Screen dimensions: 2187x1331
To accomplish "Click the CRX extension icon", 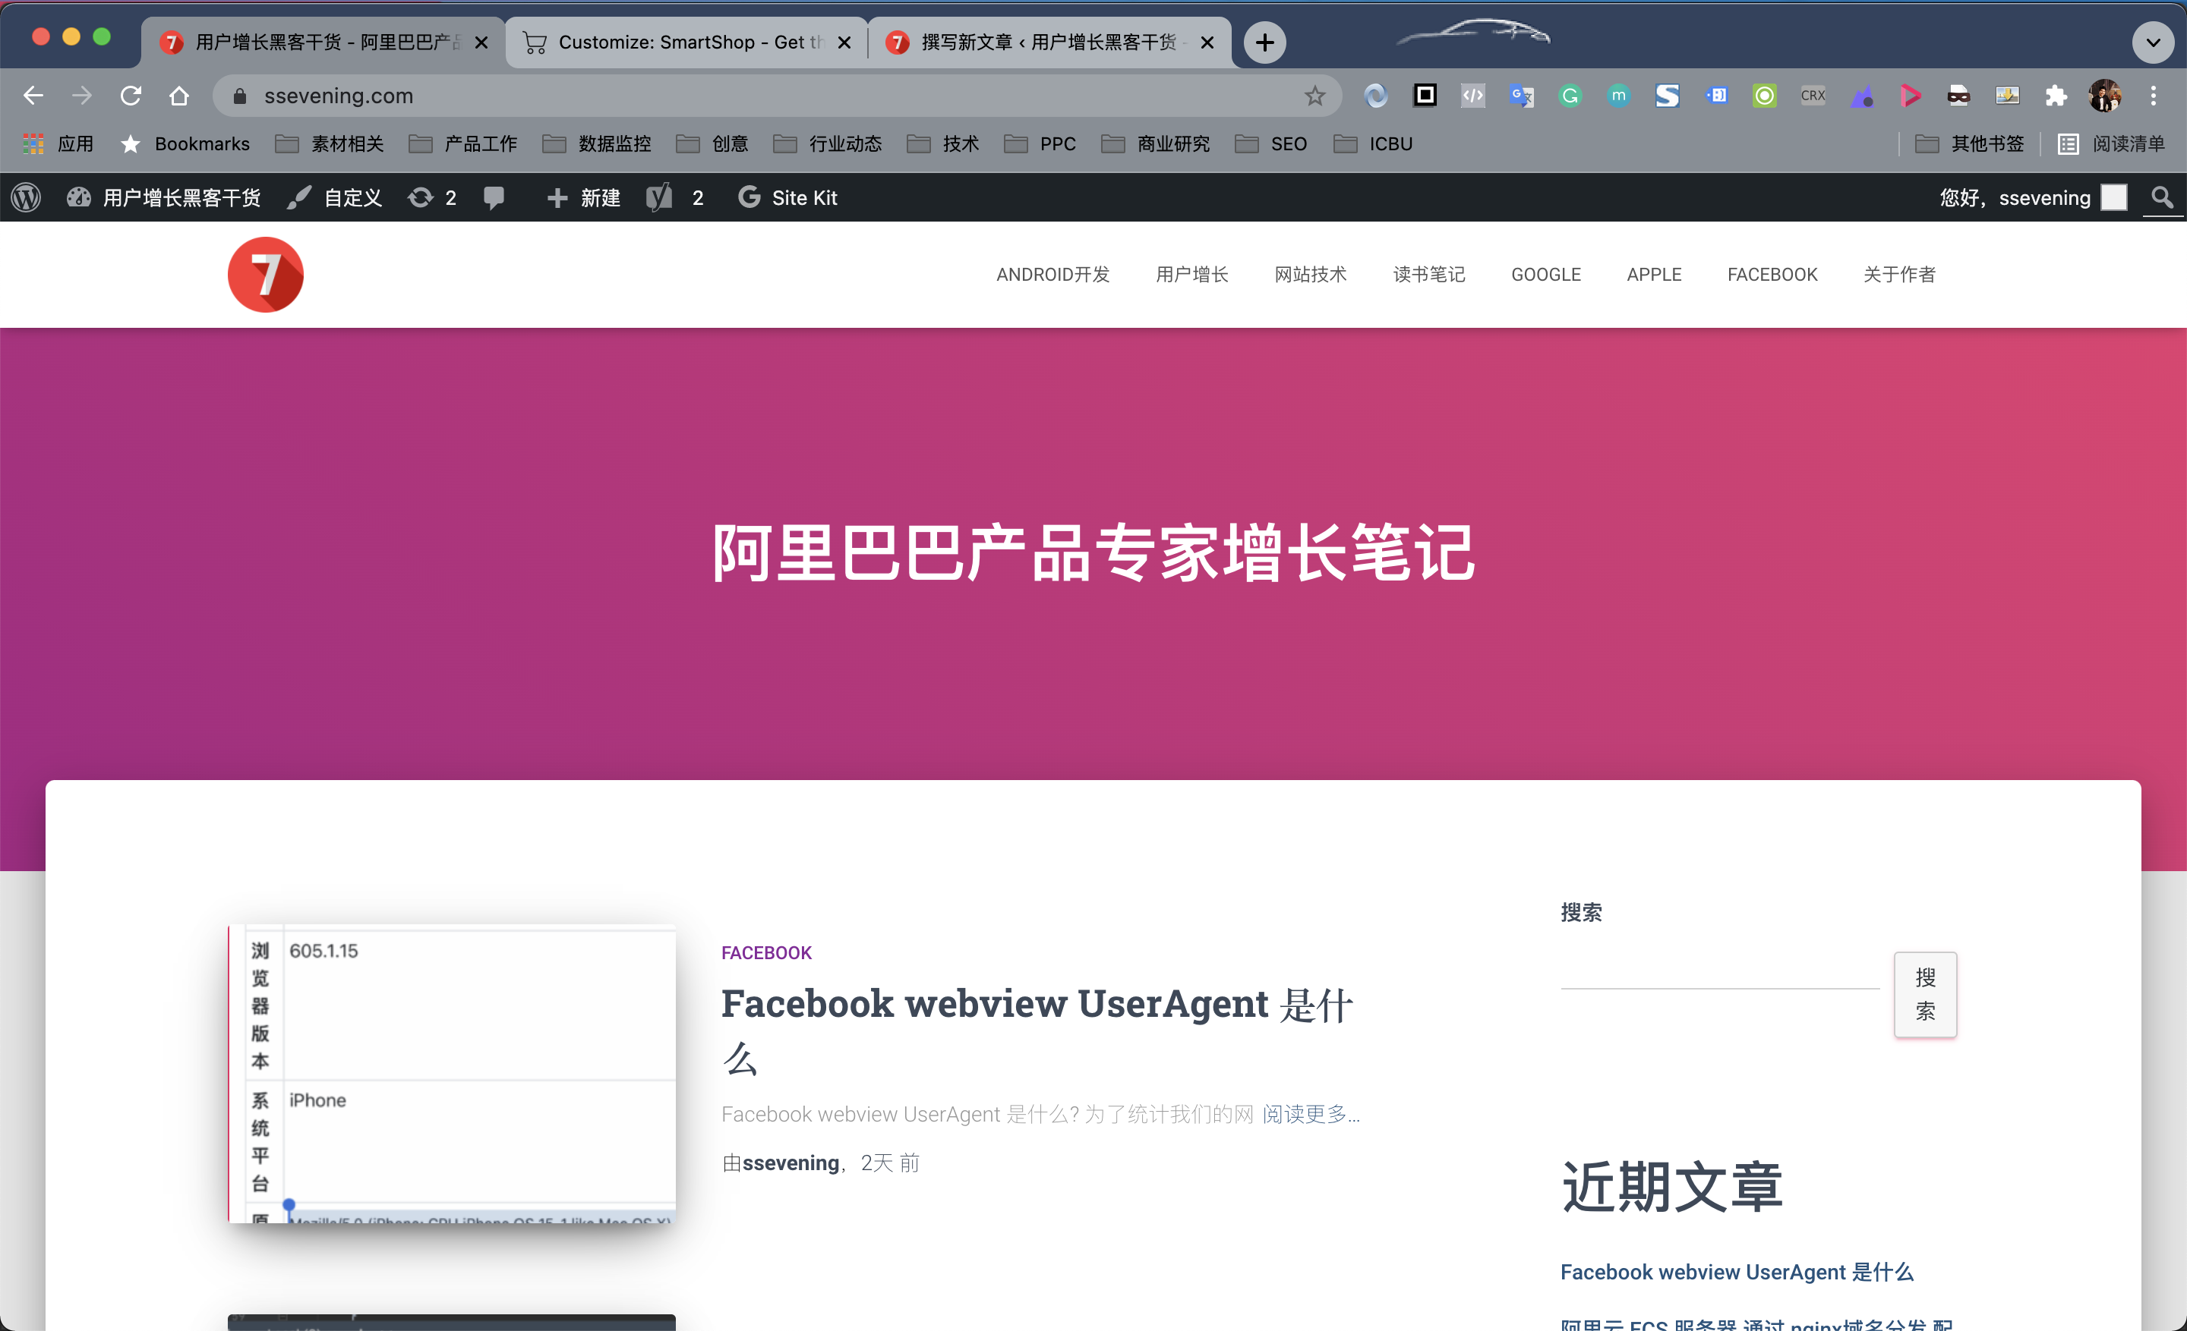I will 1813,95.
